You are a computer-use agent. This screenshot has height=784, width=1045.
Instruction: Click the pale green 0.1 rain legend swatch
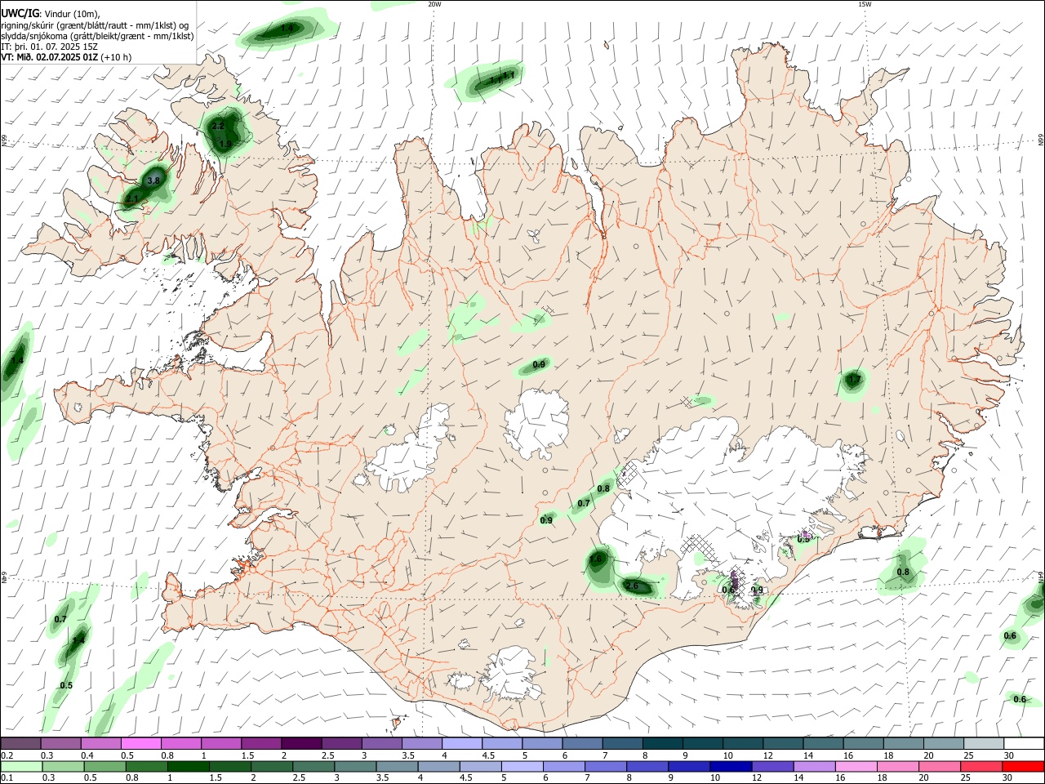coord(20,767)
